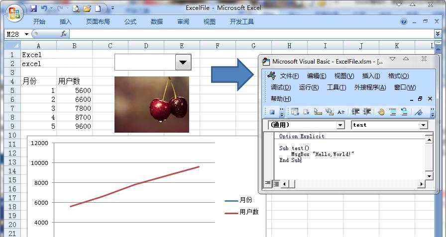Screen dimensions: 446x237
Task: Create a new blank document via page icon
Action: (98, 8)
